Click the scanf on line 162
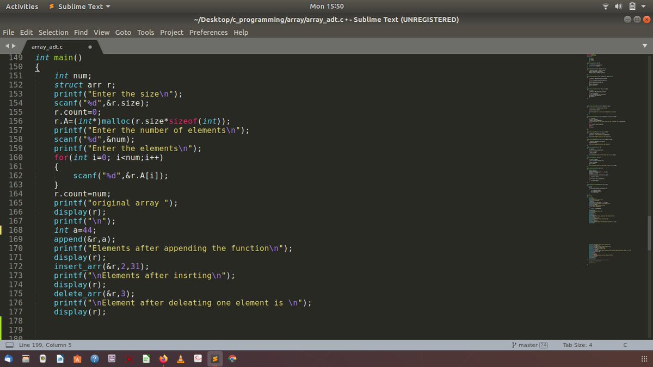 tap(121, 176)
